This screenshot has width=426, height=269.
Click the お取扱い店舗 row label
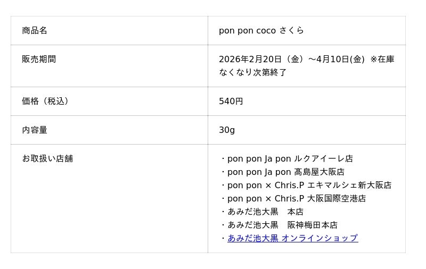tap(47, 158)
